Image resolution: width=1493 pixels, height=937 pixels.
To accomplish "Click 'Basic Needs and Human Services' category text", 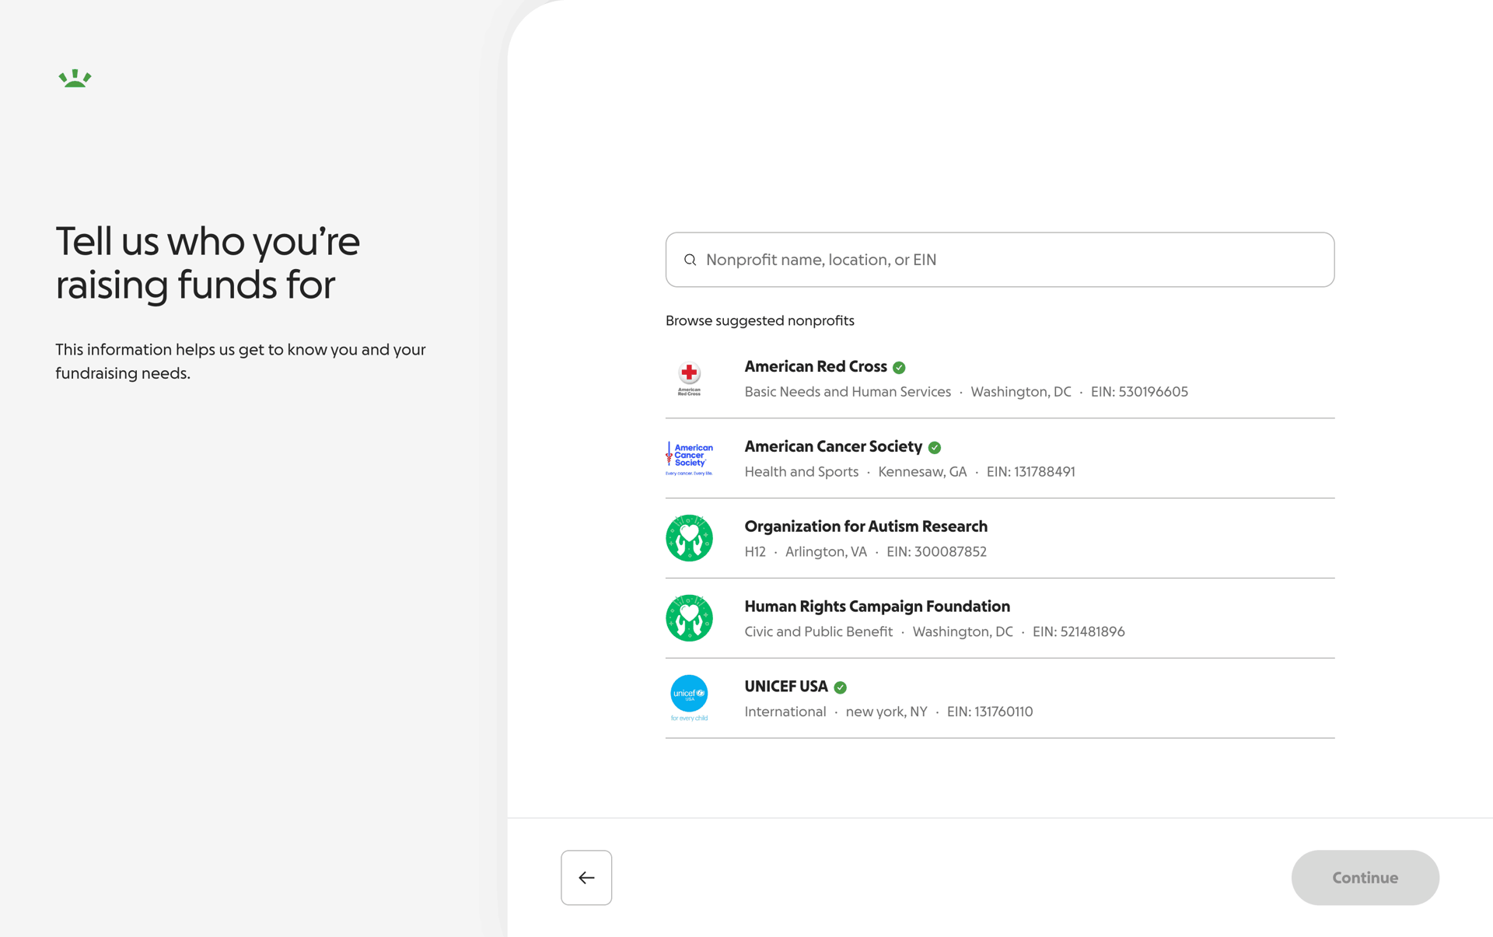I will pos(848,392).
